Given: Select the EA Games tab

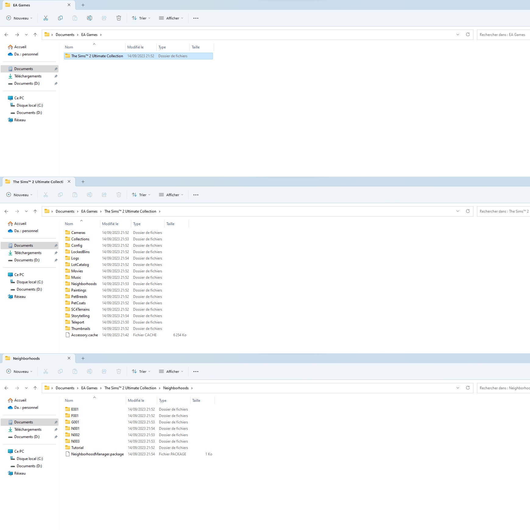Looking at the screenshot, I should point(34,5).
